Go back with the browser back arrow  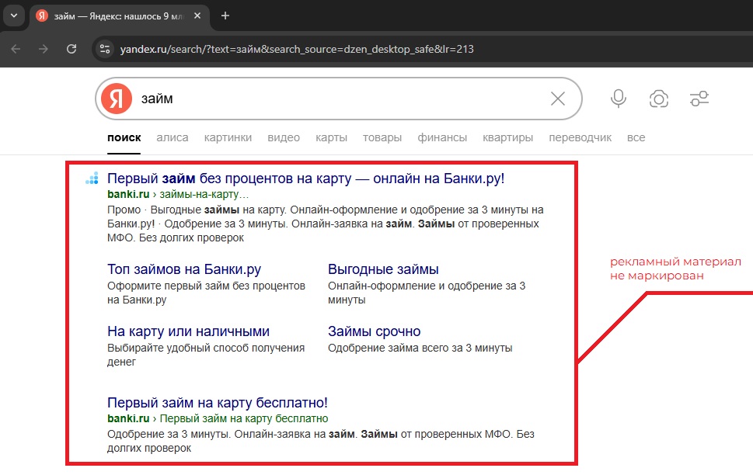[16, 49]
